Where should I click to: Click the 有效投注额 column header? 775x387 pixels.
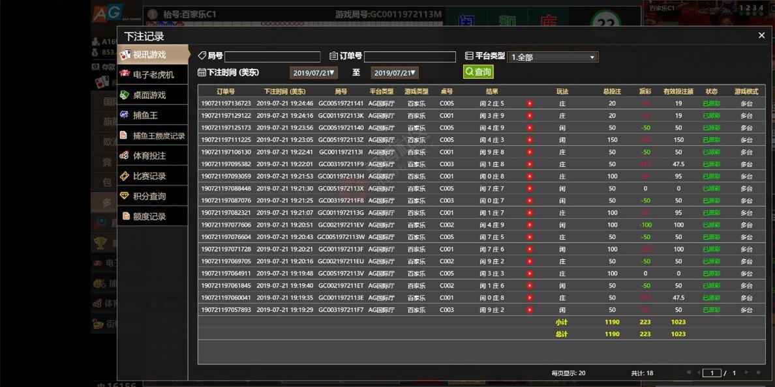678,91
